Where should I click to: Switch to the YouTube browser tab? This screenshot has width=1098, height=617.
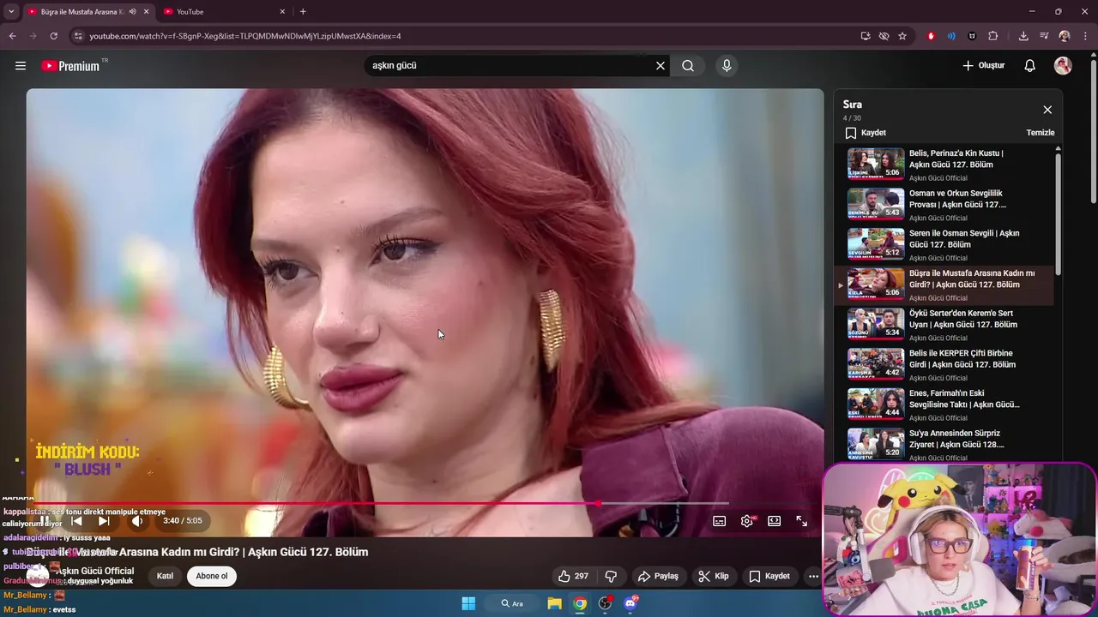pos(225,12)
